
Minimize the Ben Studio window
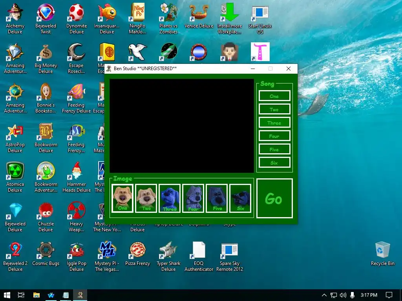[253, 69]
